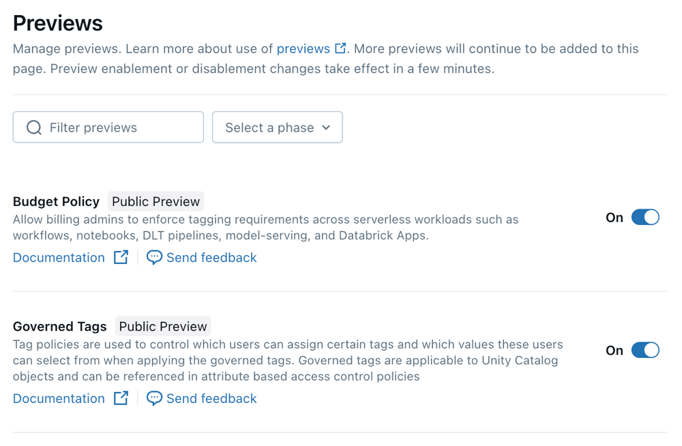
Task: Open the Select a phase dropdown
Action: tap(277, 128)
